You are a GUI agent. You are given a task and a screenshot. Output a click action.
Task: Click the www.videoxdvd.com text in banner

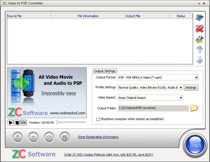[x=68, y=113]
